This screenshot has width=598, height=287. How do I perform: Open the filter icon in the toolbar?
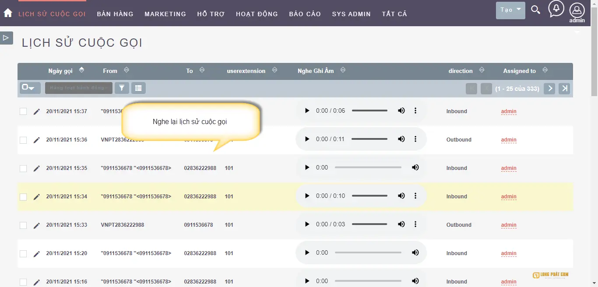[122, 88]
